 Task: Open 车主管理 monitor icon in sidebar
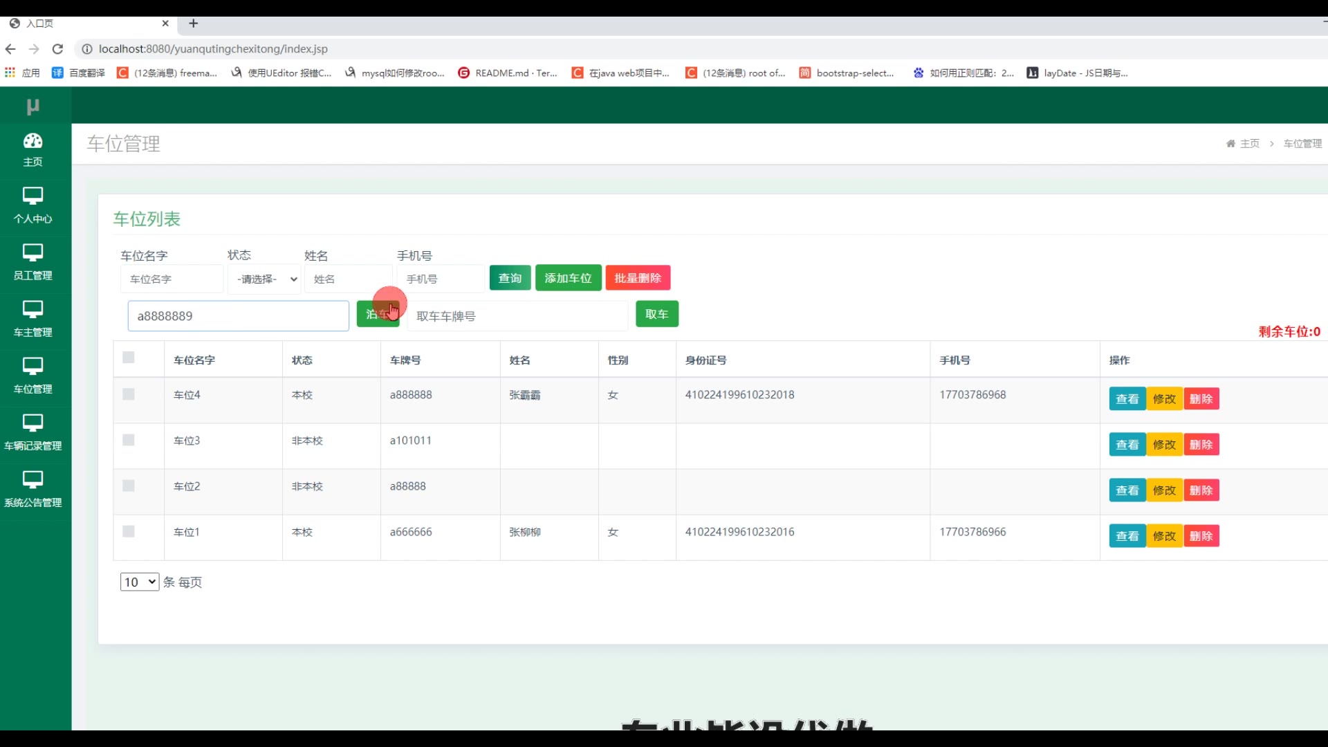point(33,309)
